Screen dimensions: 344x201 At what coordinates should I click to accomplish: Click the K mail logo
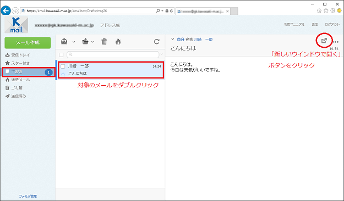[x=17, y=25]
